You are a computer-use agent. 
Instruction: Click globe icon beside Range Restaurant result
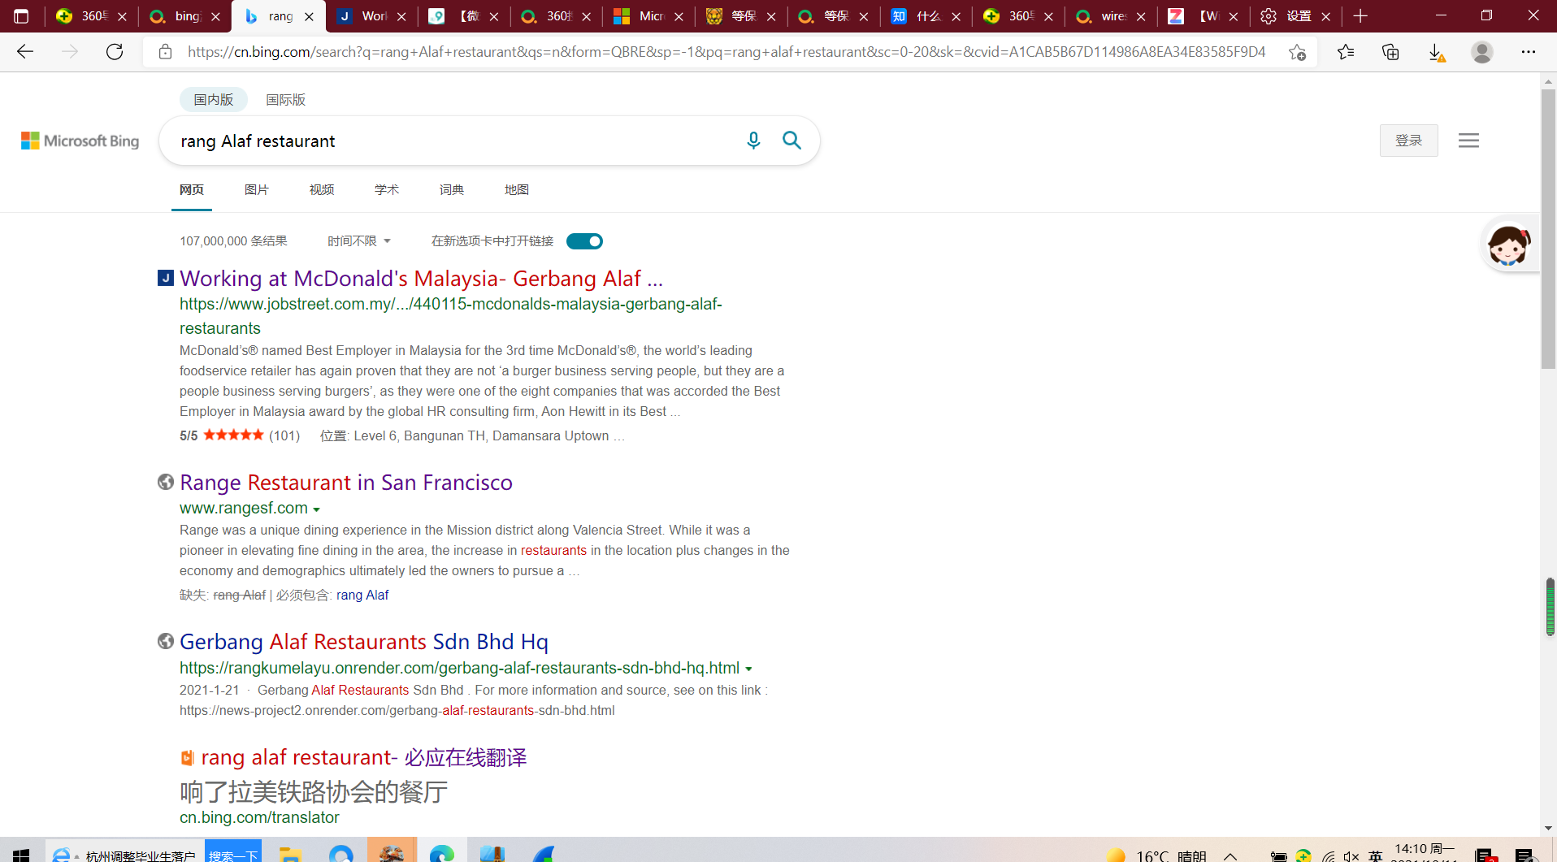[x=165, y=482]
